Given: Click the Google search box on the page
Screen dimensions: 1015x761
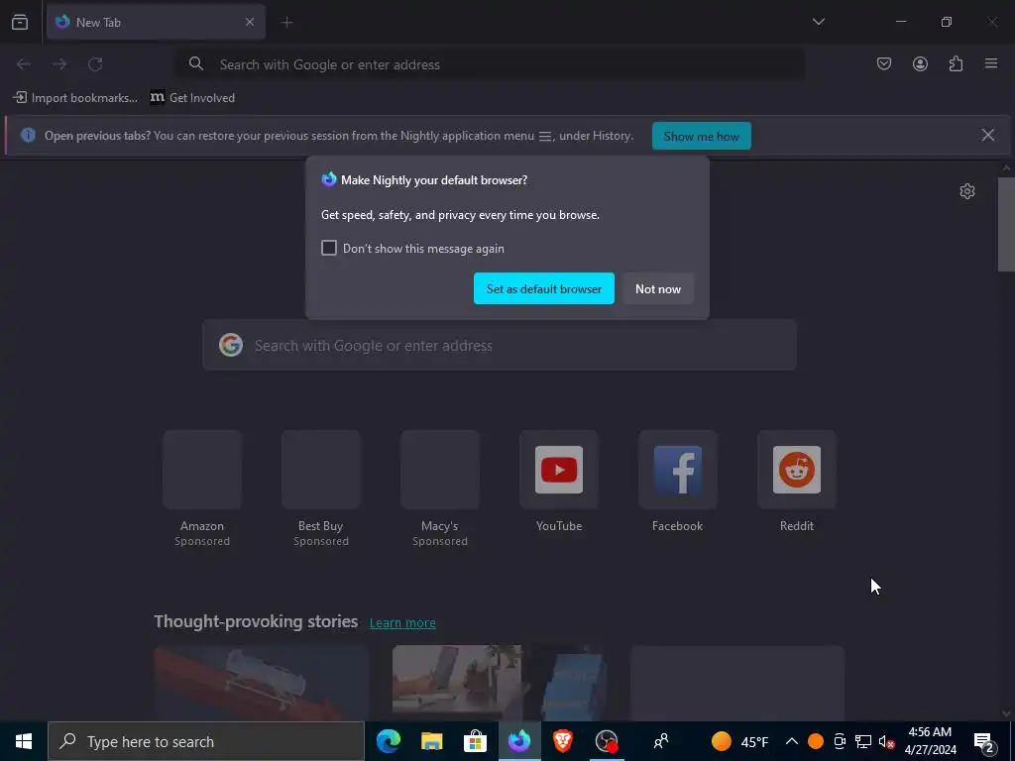Looking at the screenshot, I should pyautogui.click(x=500, y=345).
